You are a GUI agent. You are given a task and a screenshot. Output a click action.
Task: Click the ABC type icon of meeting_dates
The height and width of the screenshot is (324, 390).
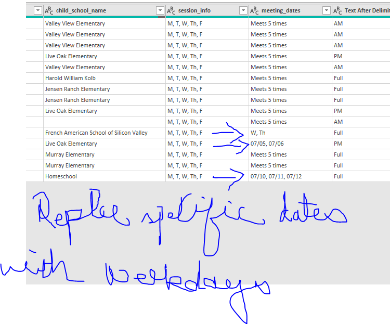click(x=254, y=11)
